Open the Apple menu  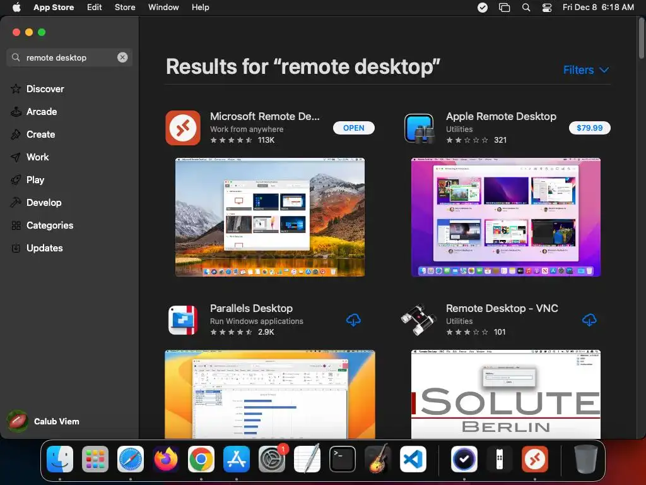coord(16,8)
